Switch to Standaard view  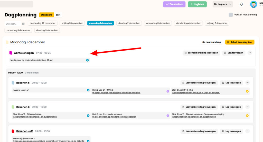click(x=46, y=15)
